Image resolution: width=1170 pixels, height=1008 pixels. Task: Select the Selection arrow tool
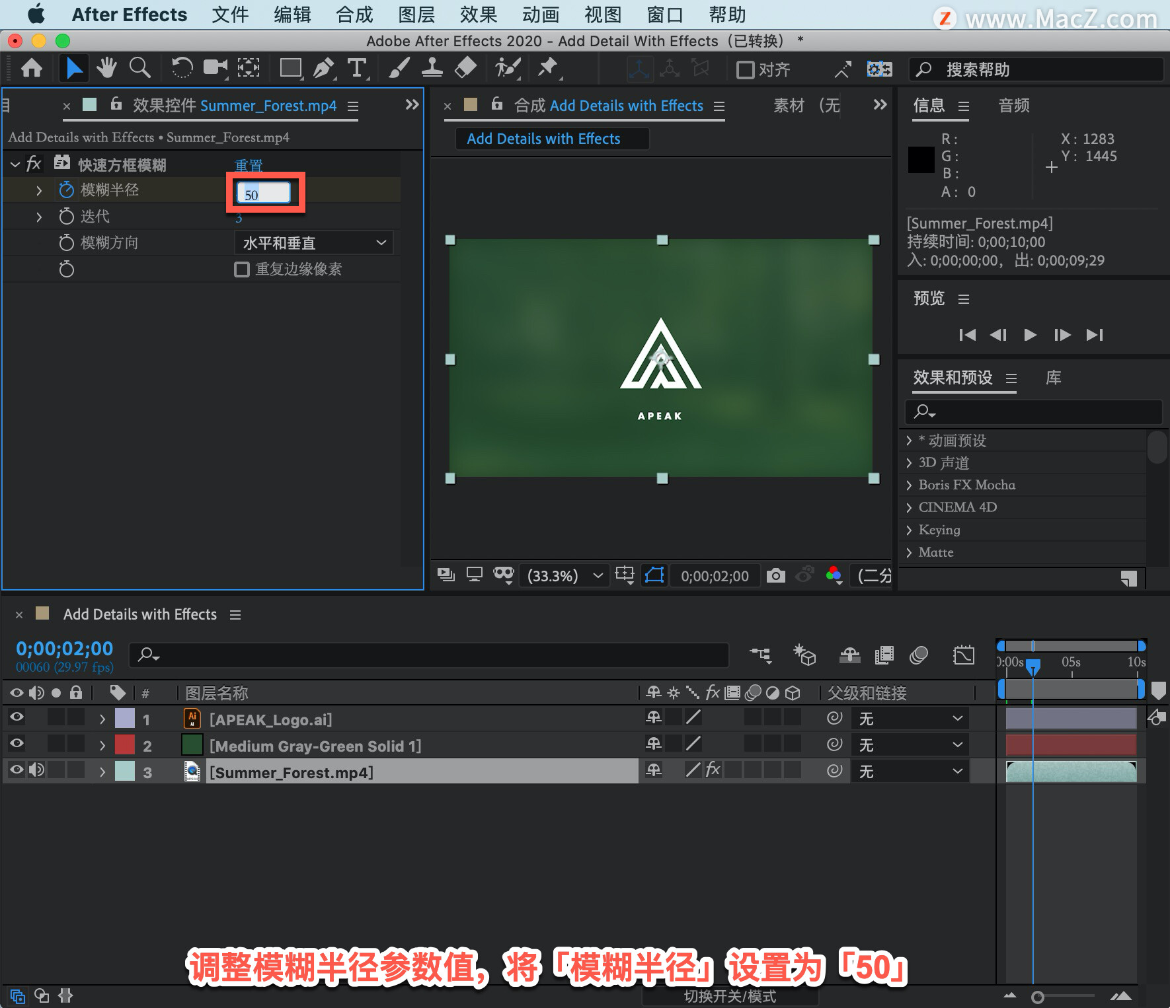tap(74, 68)
